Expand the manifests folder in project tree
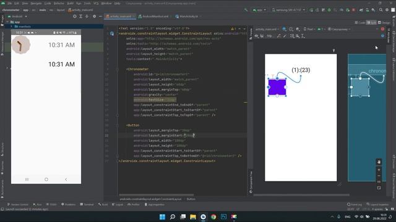The height and width of the screenshot is (222, 396). pos(11,27)
